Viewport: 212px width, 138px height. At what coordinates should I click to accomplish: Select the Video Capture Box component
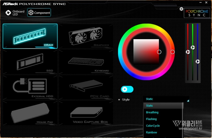pos(85,113)
